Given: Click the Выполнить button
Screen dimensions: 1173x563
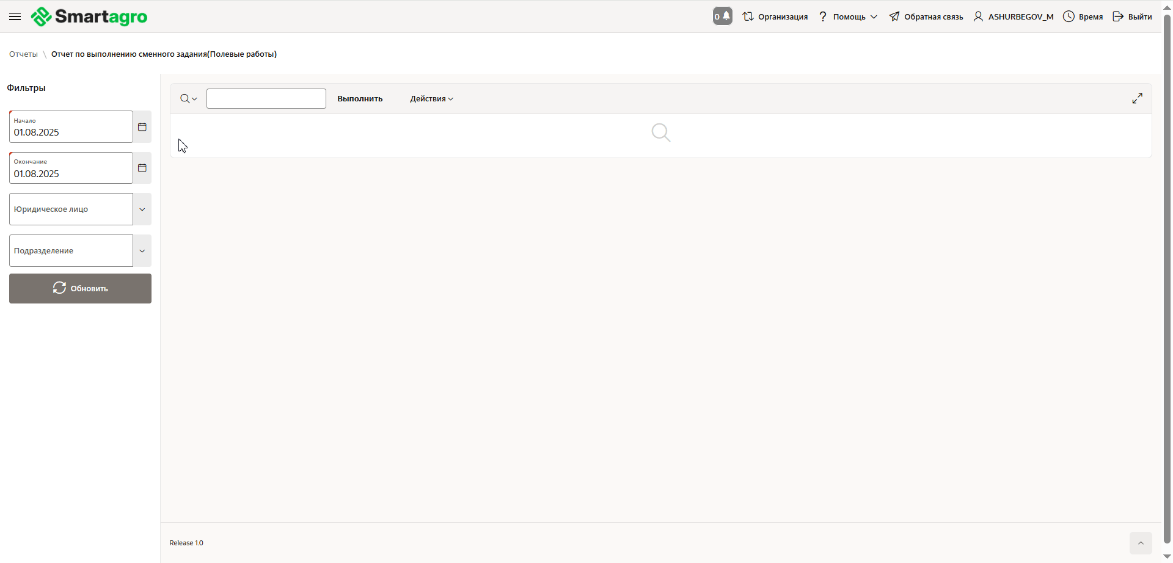Looking at the screenshot, I should pyautogui.click(x=360, y=99).
